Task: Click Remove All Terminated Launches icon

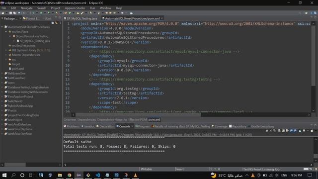Action: coord(274,131)
